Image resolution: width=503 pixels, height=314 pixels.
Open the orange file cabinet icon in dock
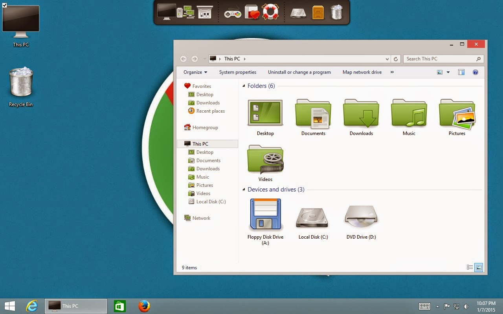pos(318,12)
